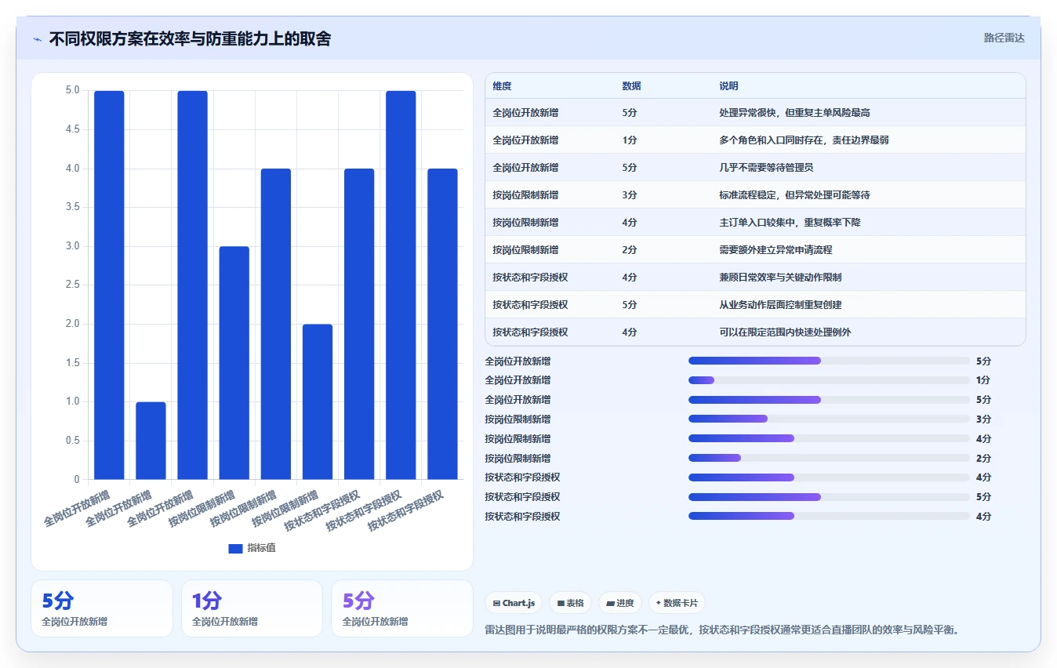Click the 说明 column header
The height and width of the screenshot is (668, 1057).
[728, 85]
